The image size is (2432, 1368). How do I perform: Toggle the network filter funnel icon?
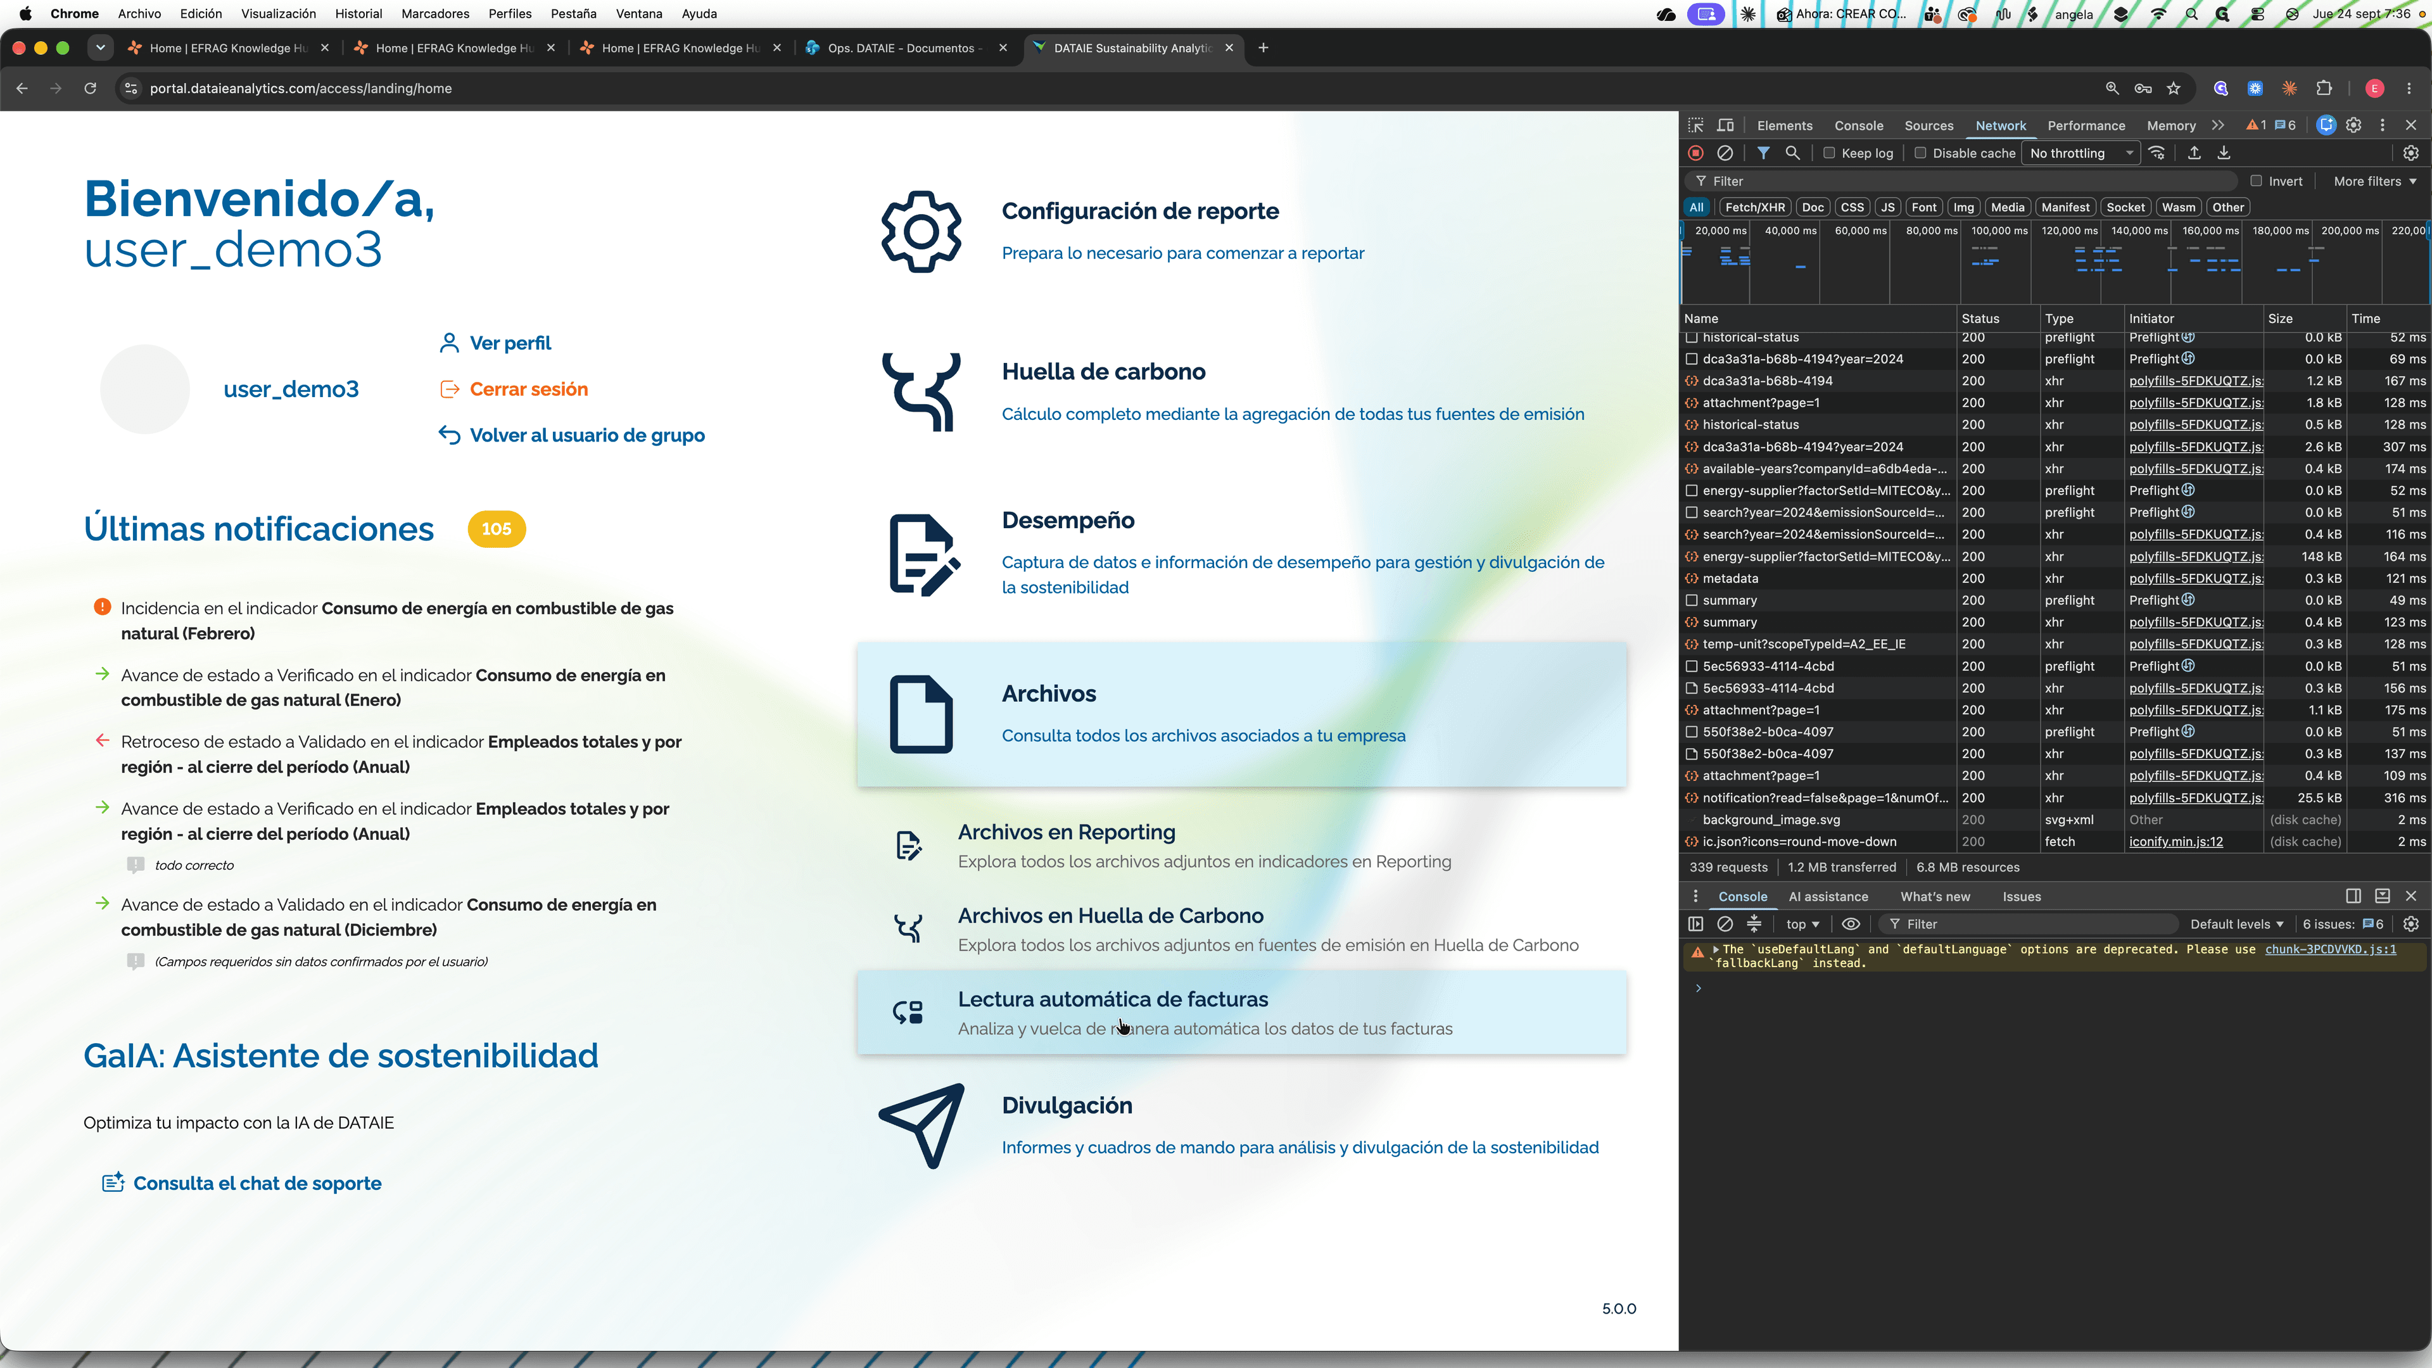(1763, 153)
